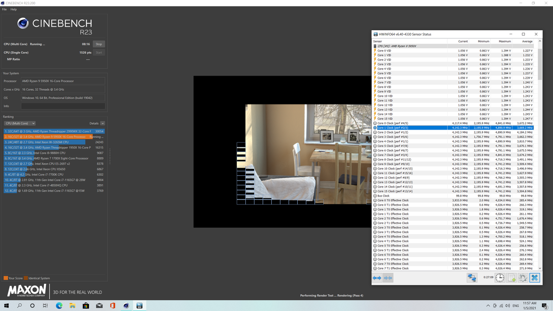Launch Microsoft Edge from taskbar
The image size is (553, 311).
(x=59, y=305)
